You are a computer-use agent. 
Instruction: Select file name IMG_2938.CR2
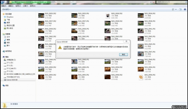117,21
